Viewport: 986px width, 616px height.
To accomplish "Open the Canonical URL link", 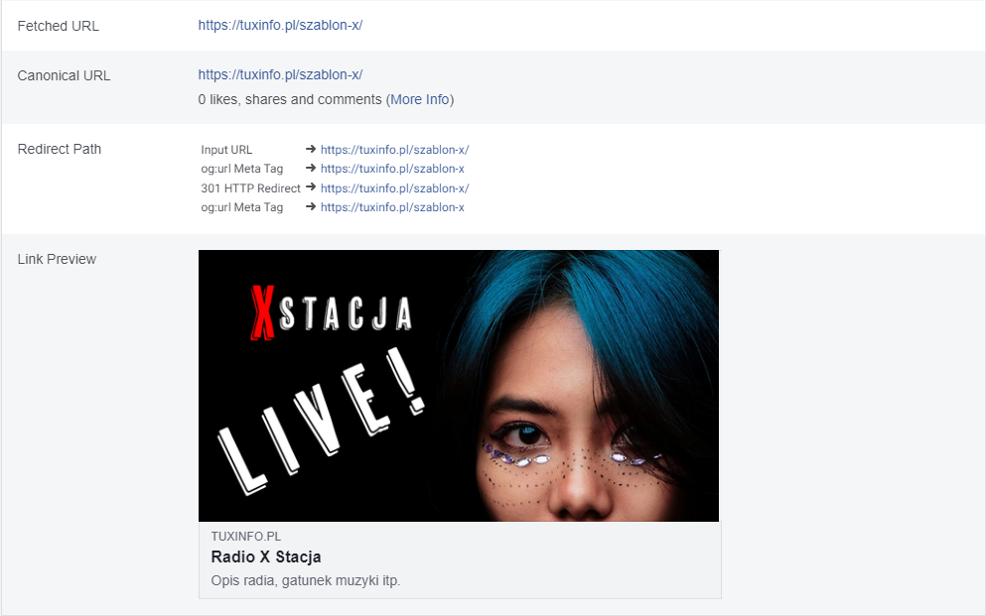I will 280,74.
